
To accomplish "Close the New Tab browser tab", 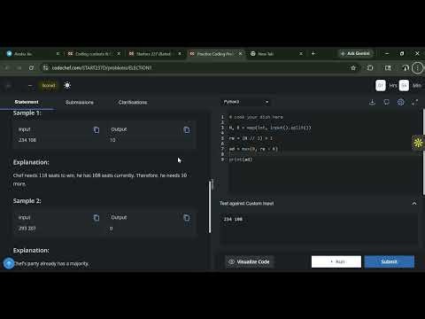I will pos(301,54).
